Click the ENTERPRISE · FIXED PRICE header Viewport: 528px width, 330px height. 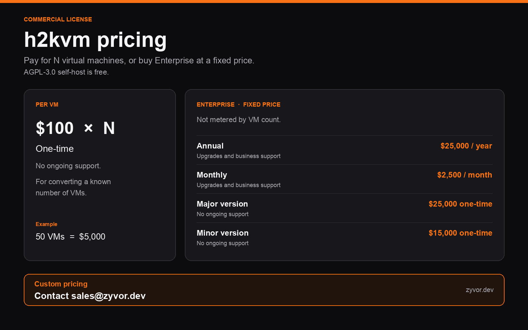point(239,105)
